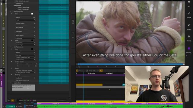Collapse the Caption Text section

tap(10, 83)
